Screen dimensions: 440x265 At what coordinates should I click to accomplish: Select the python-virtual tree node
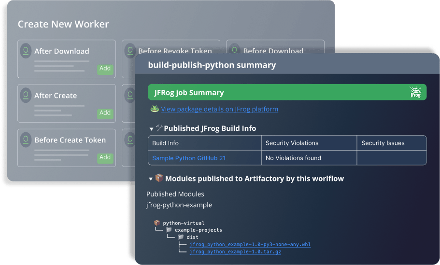pos(184,223)
